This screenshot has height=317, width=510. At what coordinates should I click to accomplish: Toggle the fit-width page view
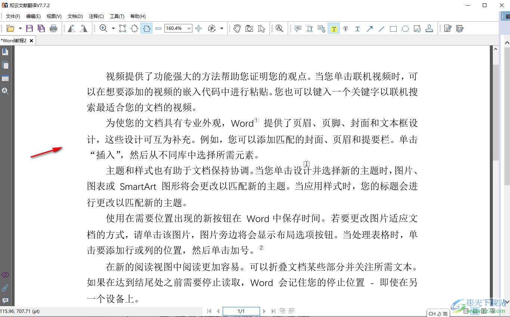coord(146,28)
